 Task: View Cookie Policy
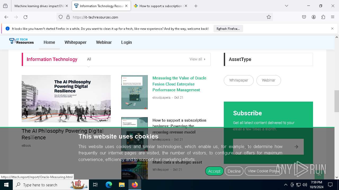[x=264, y=171]
